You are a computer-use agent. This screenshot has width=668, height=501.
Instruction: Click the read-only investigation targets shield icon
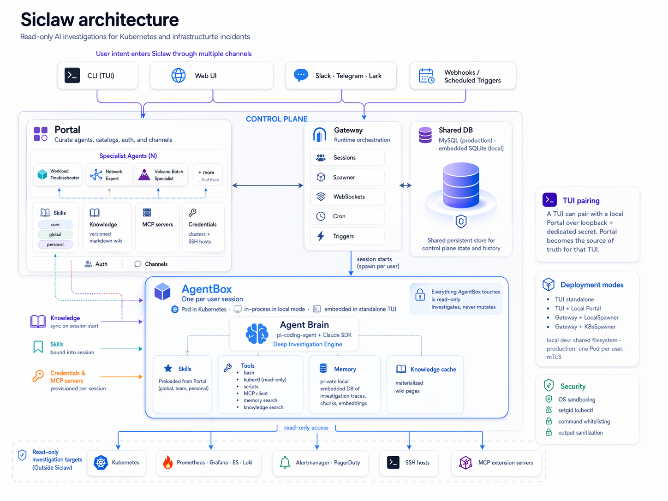(22, 455)
